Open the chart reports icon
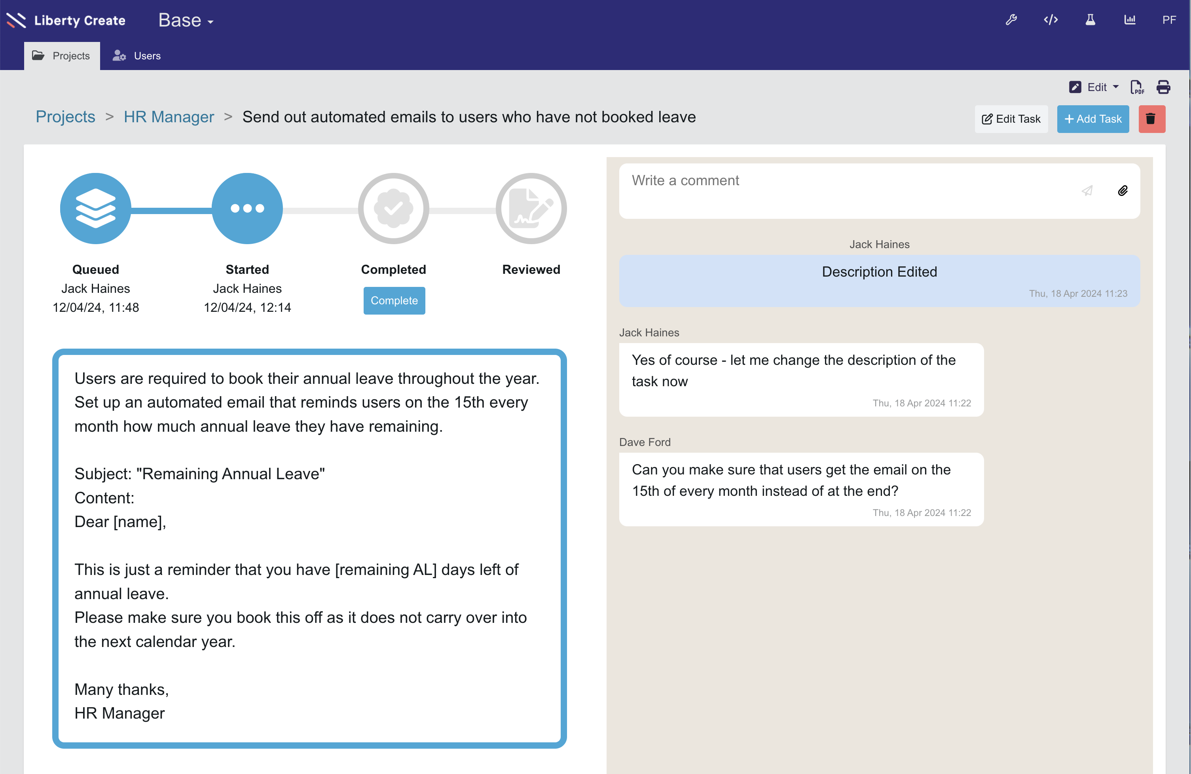 (1129, 20)
